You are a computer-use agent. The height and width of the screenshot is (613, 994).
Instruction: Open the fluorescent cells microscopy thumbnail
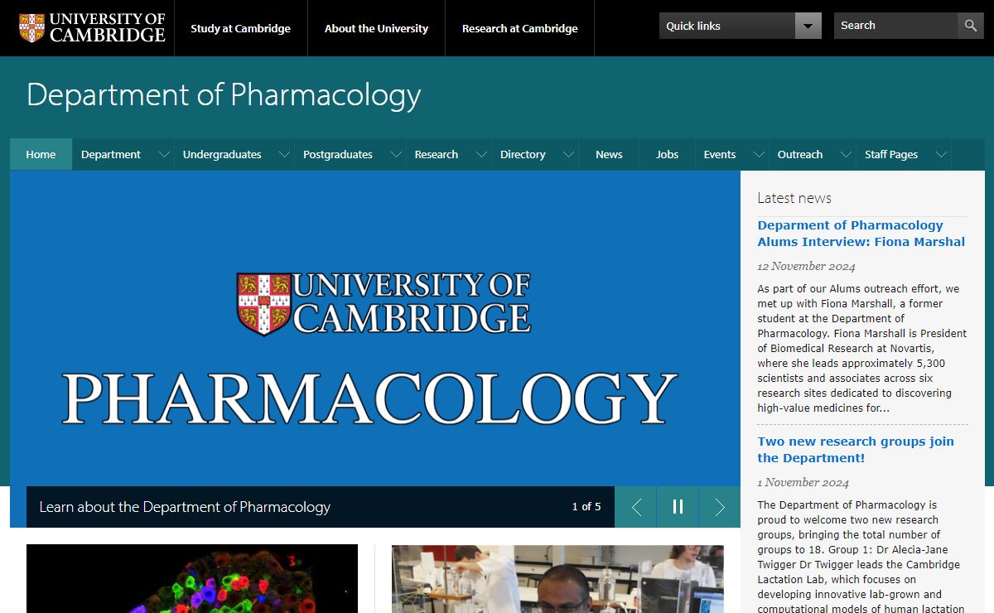coord(192,578)
